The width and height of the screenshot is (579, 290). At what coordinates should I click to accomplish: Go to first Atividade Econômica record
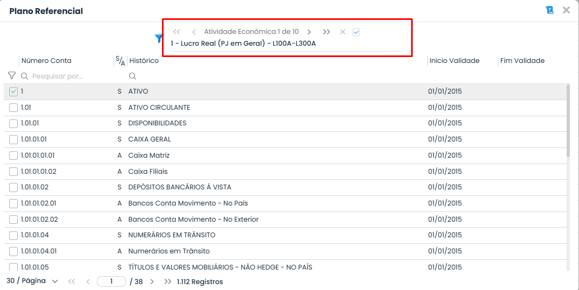[x=176, y=32]
